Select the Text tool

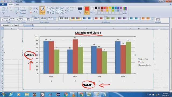(37, 9)
